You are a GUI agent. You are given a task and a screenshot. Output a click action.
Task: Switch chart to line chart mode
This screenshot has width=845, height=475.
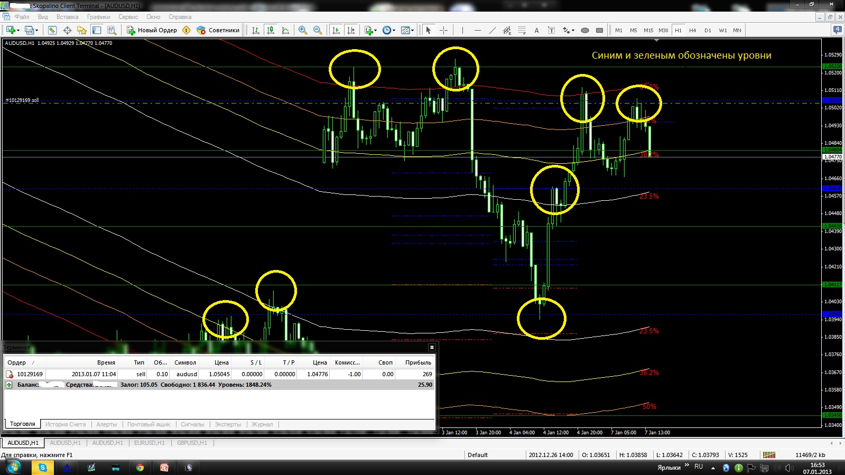point(285,30)
